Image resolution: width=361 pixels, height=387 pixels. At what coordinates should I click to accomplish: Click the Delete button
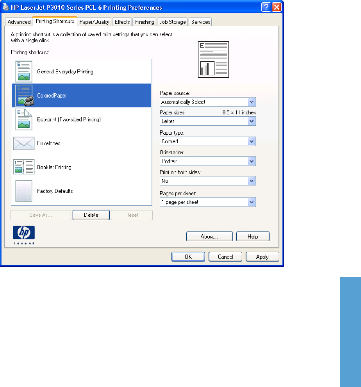pos(91,215)
